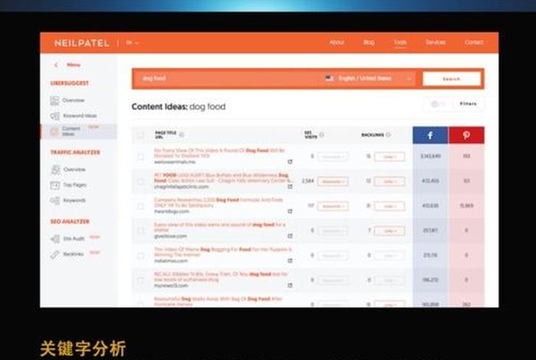
Task: Click the Filters button
Action: click(468, 103)
